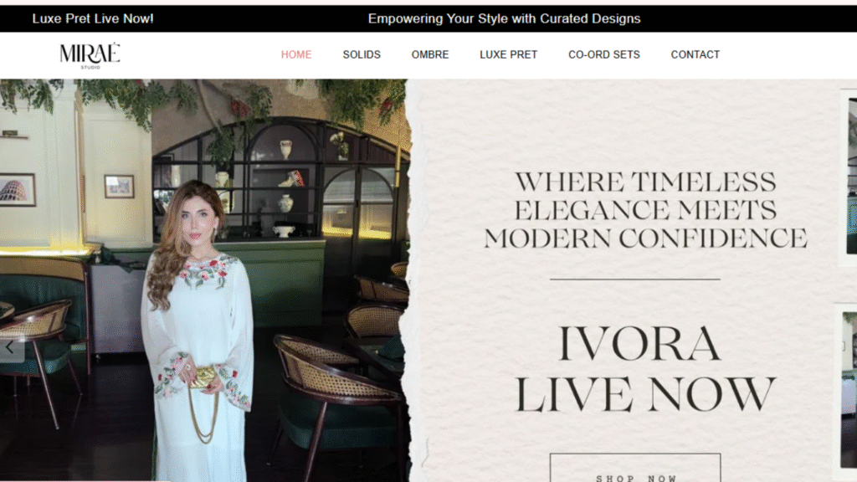This screenshot has width=857, height=482.
Task: Select the lower polaroid photo at right edge
Action: [849, 385]
